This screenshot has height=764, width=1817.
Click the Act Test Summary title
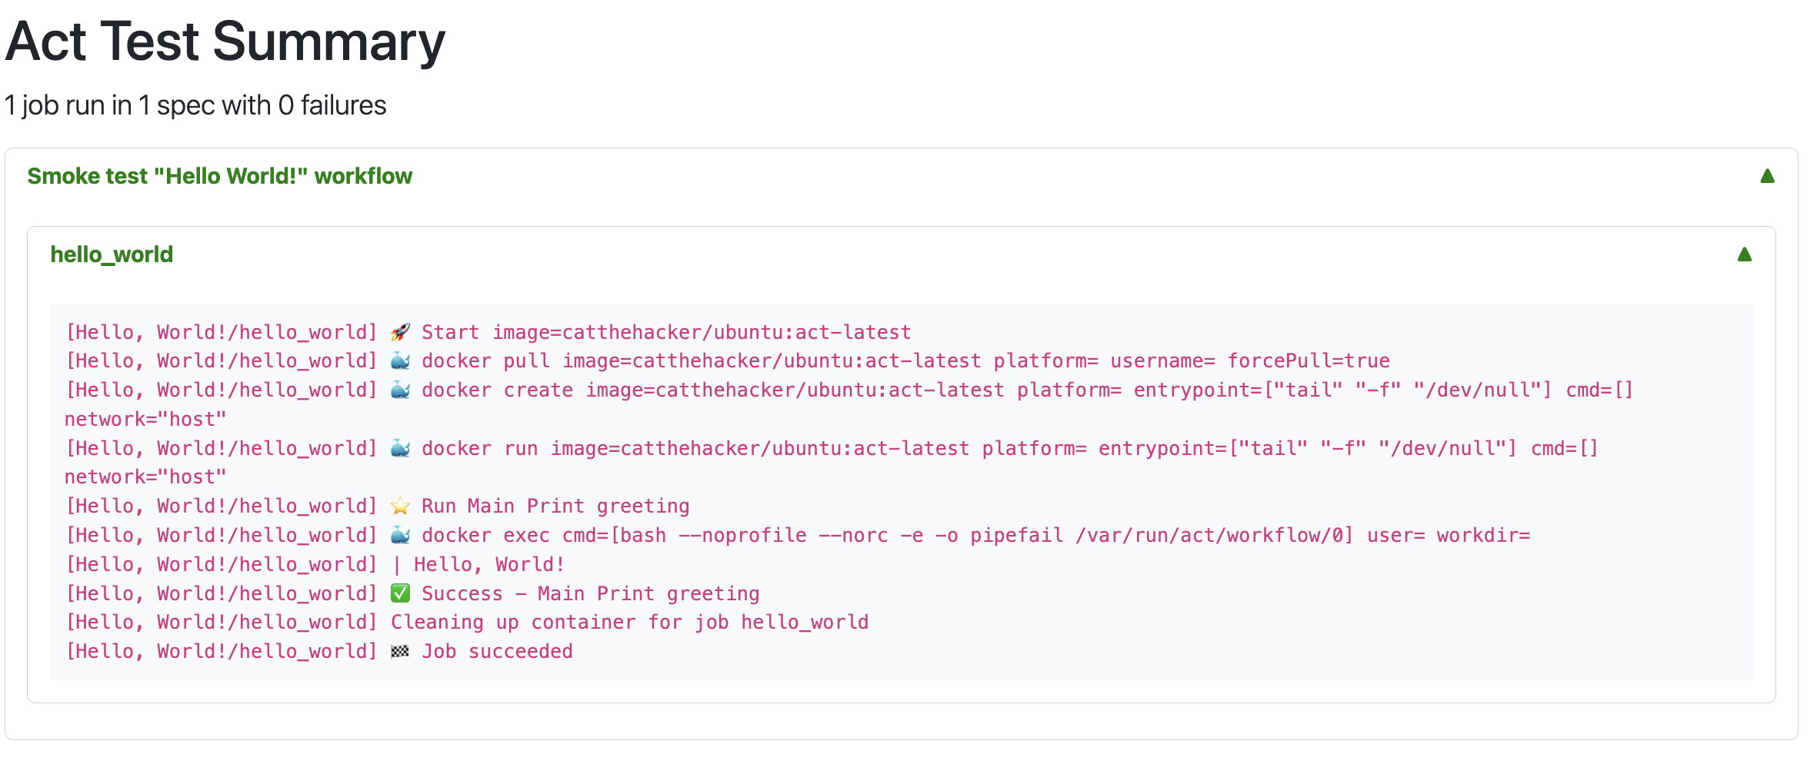[225, 42]
